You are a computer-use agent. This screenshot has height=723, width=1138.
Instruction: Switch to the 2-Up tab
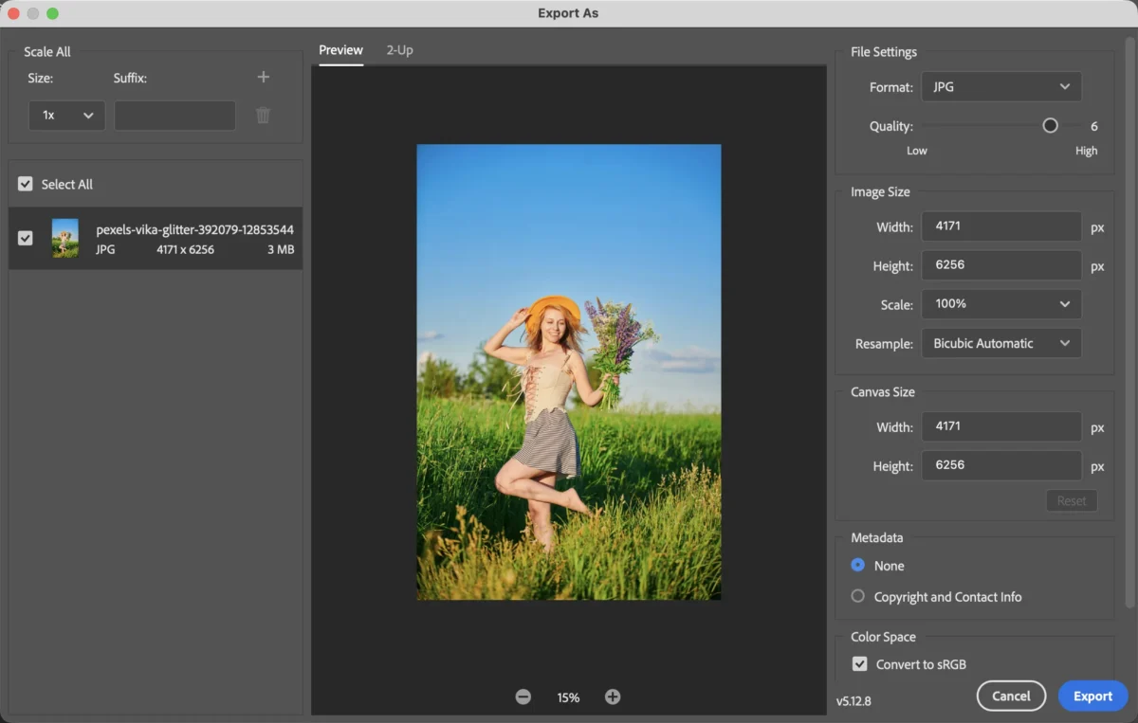point(399,49)
